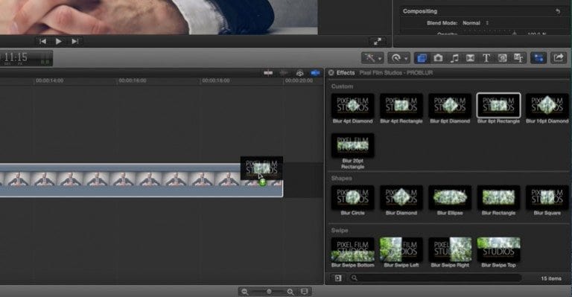
Task: Open the Retime speed dropdown
Action: click(398, 58)
